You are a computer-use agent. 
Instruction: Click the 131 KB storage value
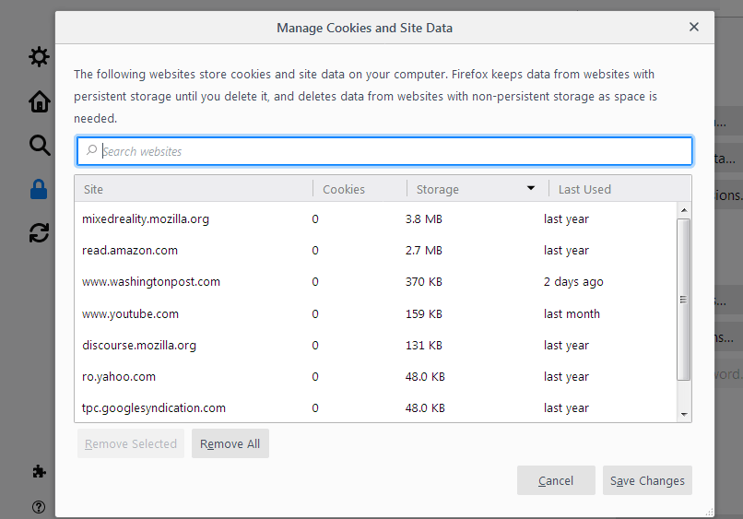coord(424,345)
